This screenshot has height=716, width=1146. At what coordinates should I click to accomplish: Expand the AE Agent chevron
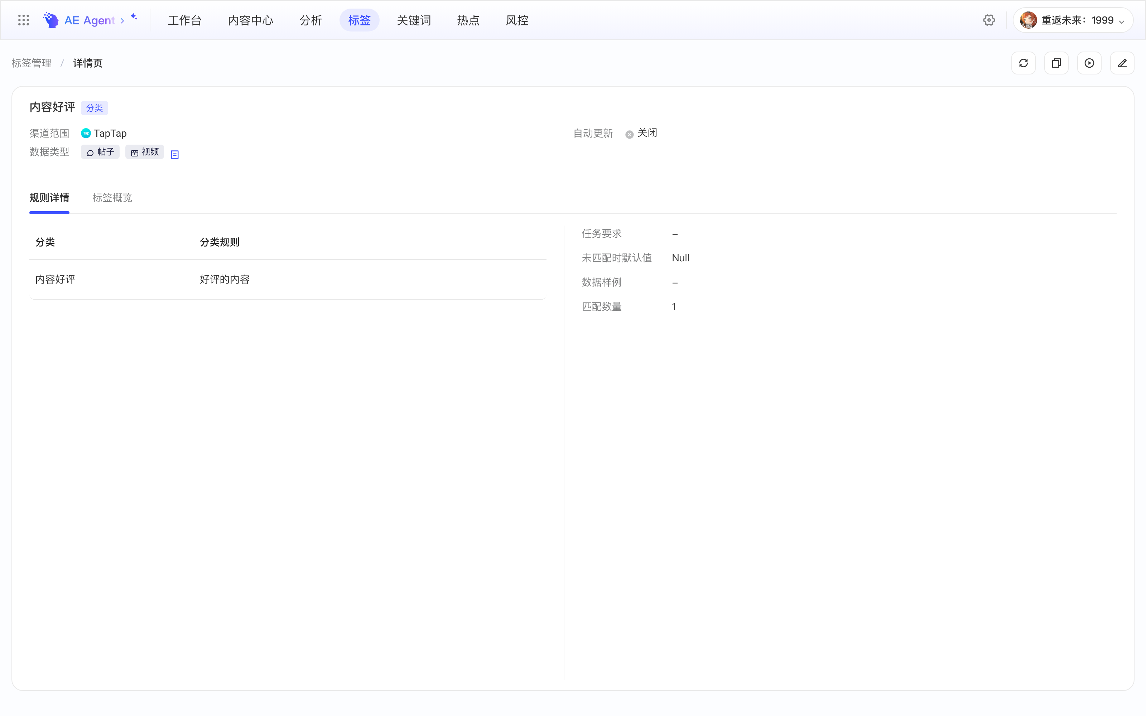point(122,20)
